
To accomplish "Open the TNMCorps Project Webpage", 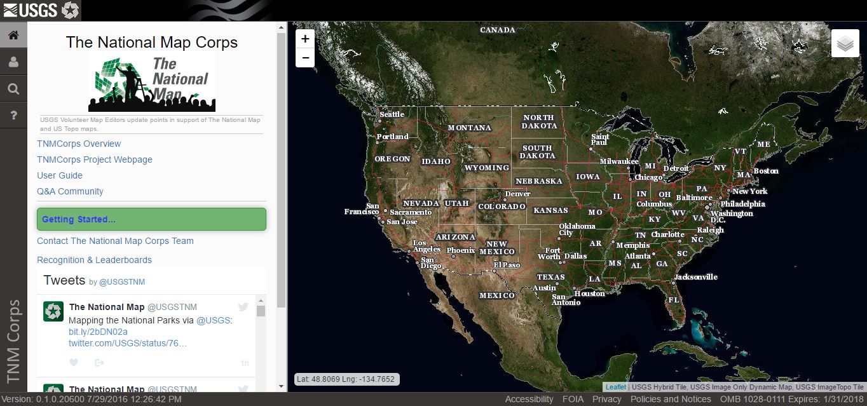I will click(x=94, y=159).
